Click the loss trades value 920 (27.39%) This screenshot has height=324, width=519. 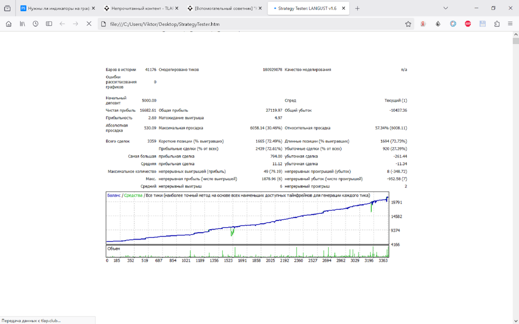tap(395, 149)
